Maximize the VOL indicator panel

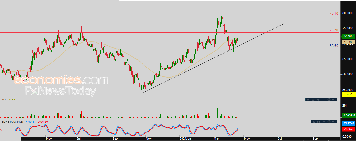pos(313,100)
